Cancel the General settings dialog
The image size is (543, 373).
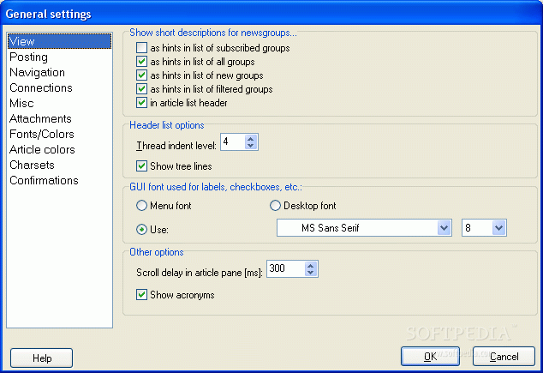504,357
